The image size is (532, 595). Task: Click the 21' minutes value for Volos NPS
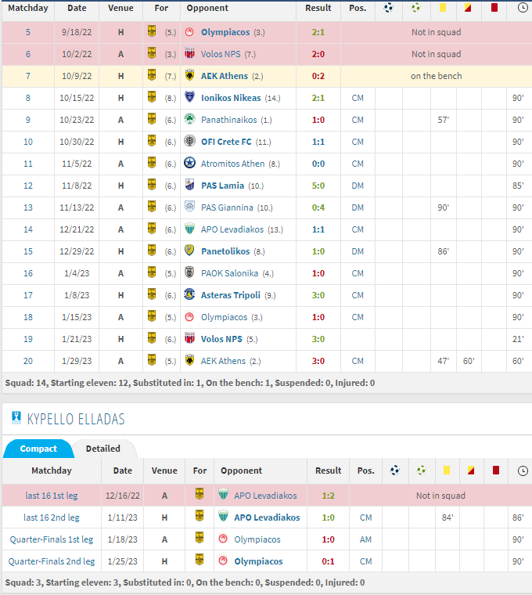click(x=518, y=339)
